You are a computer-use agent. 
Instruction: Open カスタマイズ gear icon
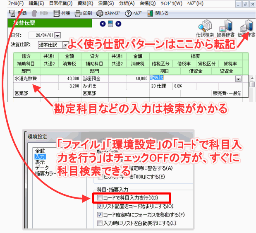[100, 13]
